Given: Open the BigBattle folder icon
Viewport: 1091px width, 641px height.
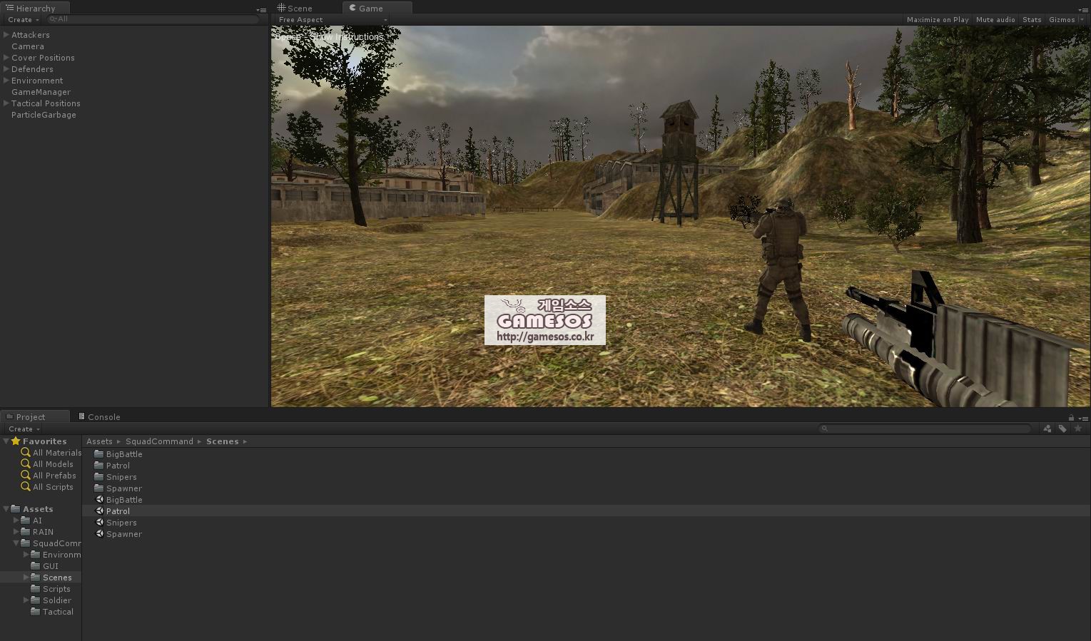Looking at the screenshot, I should point(99,454).
